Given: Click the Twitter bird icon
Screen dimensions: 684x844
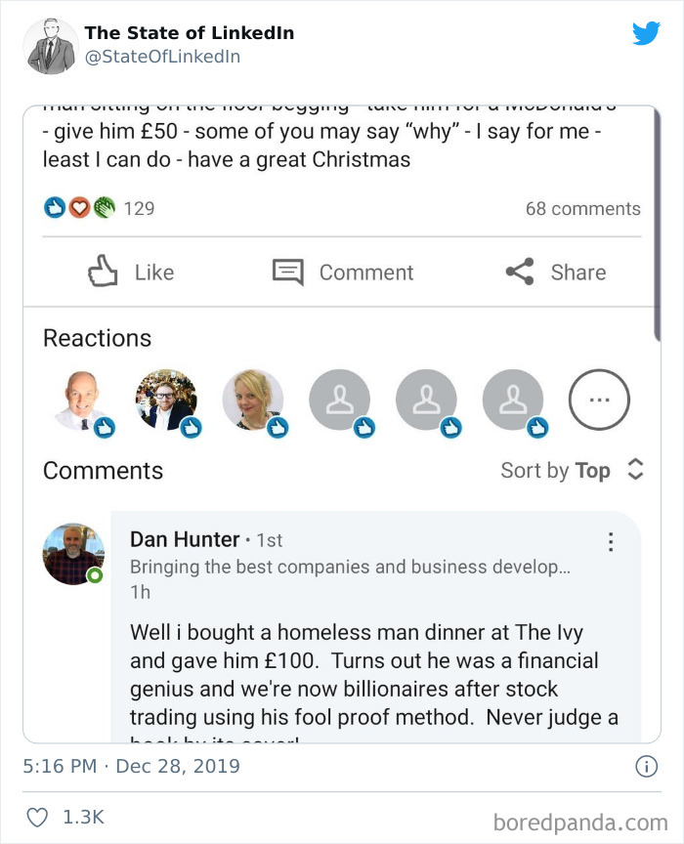Looking at the screenshot, I should 646,33.
